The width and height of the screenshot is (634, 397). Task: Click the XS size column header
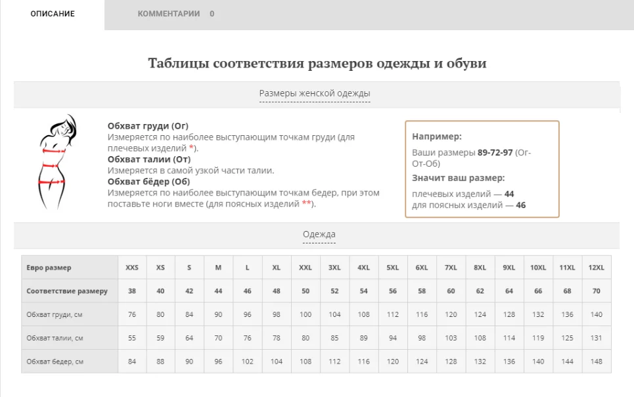pyautogui.click(x=160, y=267)
